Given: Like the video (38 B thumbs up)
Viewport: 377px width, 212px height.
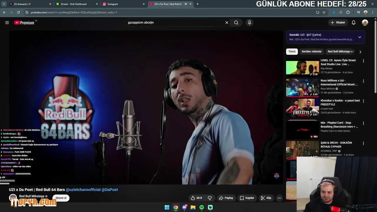Looking at the screenshot, I should pos(196,198).
